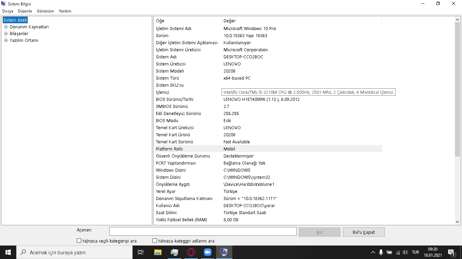Select Güvenli Önyükleme Durumu row
The width and height of the screenshot is (462, 259).
click(268, 156)
